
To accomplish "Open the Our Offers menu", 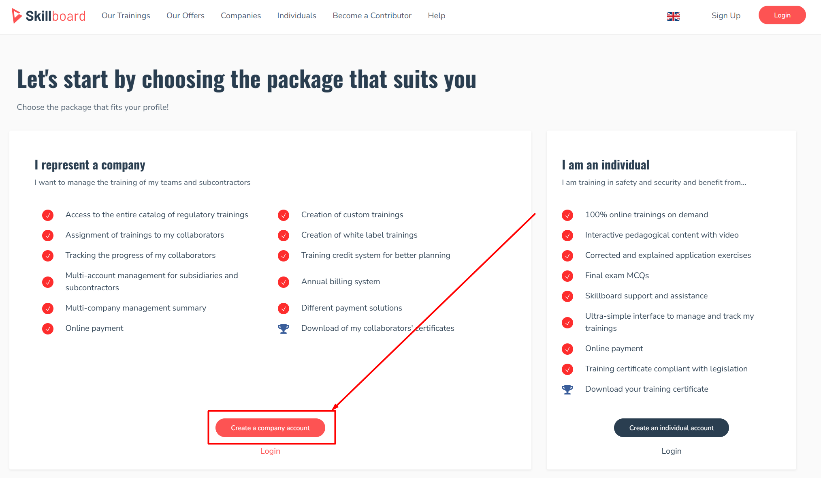I will [x=186, y=15].
